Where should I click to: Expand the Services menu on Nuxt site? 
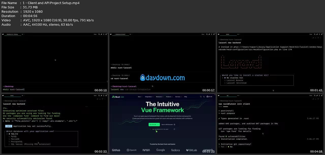[x=178, y=97]
